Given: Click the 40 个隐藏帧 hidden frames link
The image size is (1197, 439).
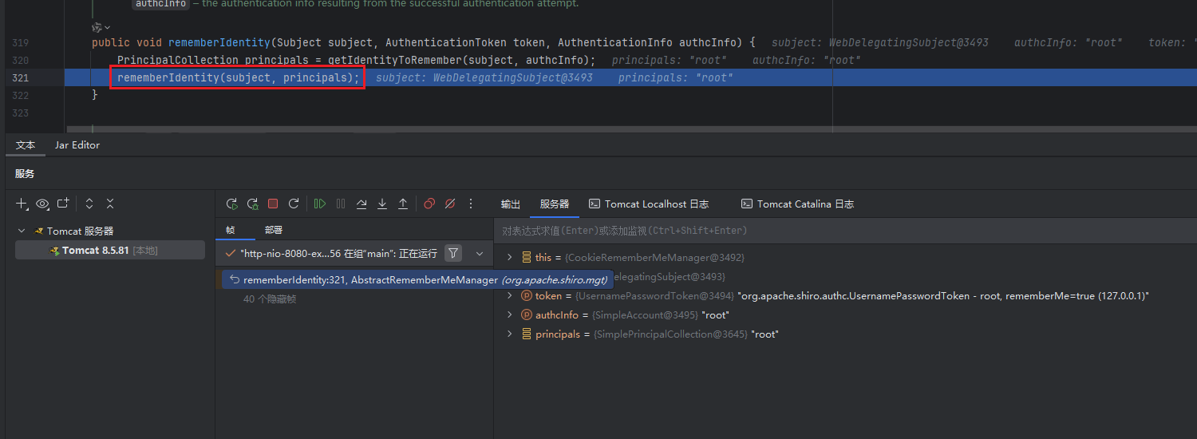Looking at the screenshot, I should pos(270,299).
